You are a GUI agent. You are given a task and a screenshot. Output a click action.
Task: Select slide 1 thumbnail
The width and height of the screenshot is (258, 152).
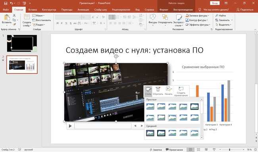pos(22,43)
